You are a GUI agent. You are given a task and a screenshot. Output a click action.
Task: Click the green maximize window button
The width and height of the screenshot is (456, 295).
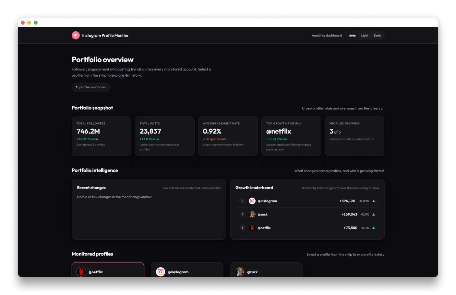36,23
